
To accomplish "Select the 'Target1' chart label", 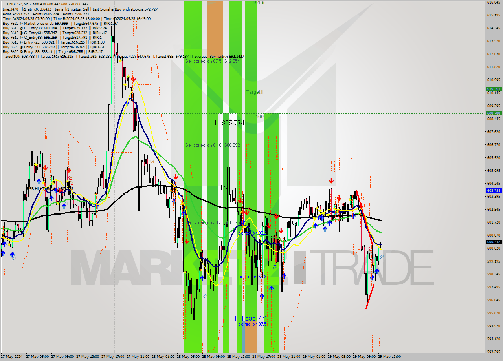I will tap(255, 92).
